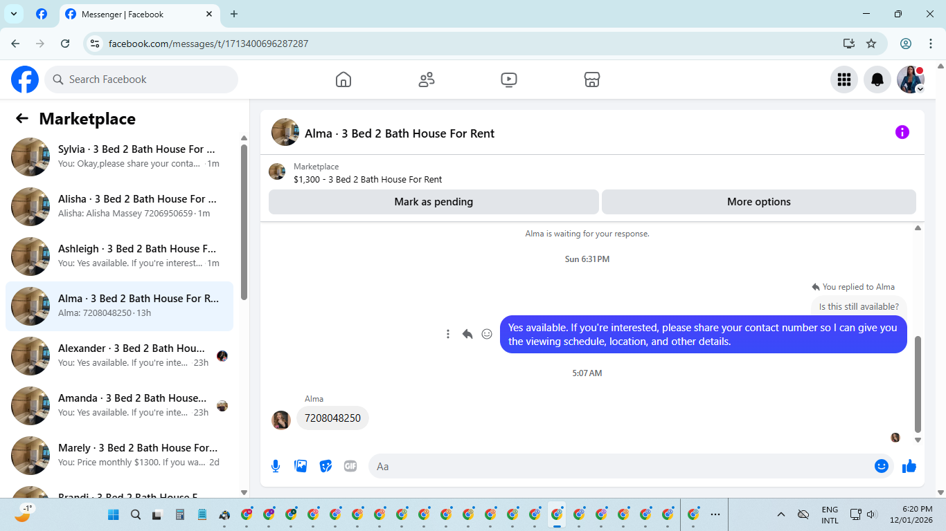
Task: Open Chrome three-dot menu
Action: pos(930,44)
